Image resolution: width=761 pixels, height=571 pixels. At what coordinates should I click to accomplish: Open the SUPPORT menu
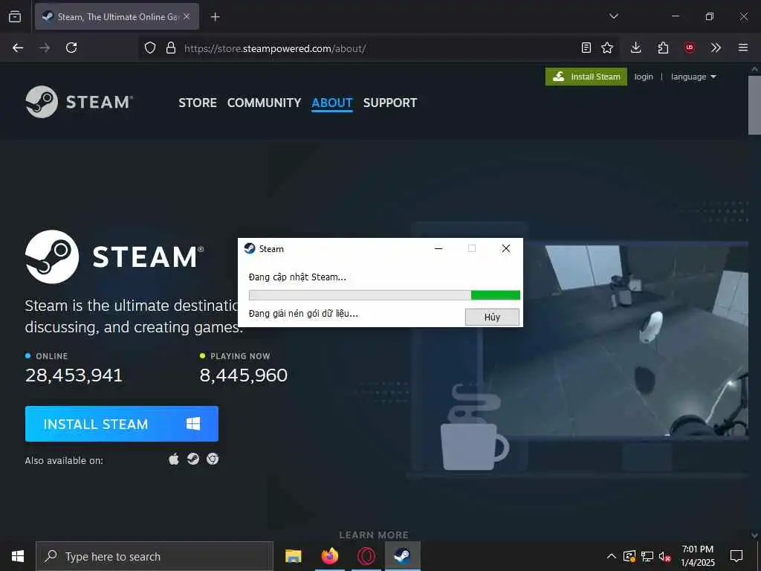[390, 103]
